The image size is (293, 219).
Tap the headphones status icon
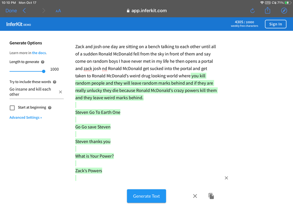point(274,3)
